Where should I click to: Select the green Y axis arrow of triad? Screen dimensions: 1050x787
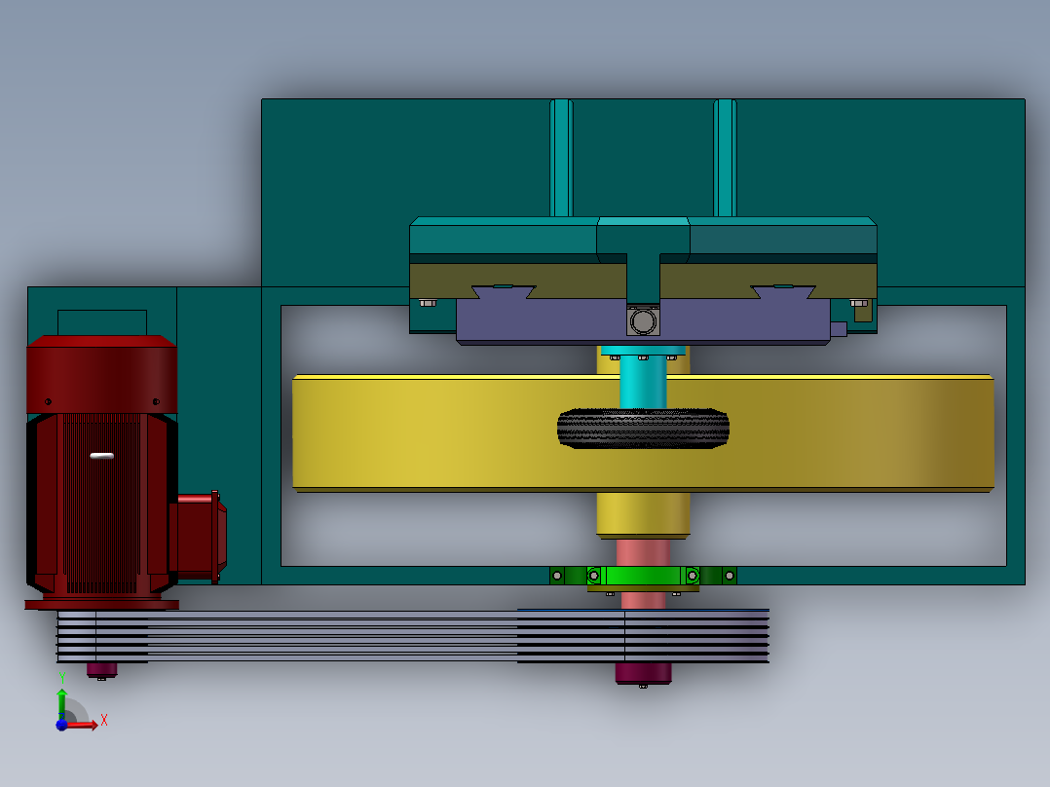pos(61,703)
